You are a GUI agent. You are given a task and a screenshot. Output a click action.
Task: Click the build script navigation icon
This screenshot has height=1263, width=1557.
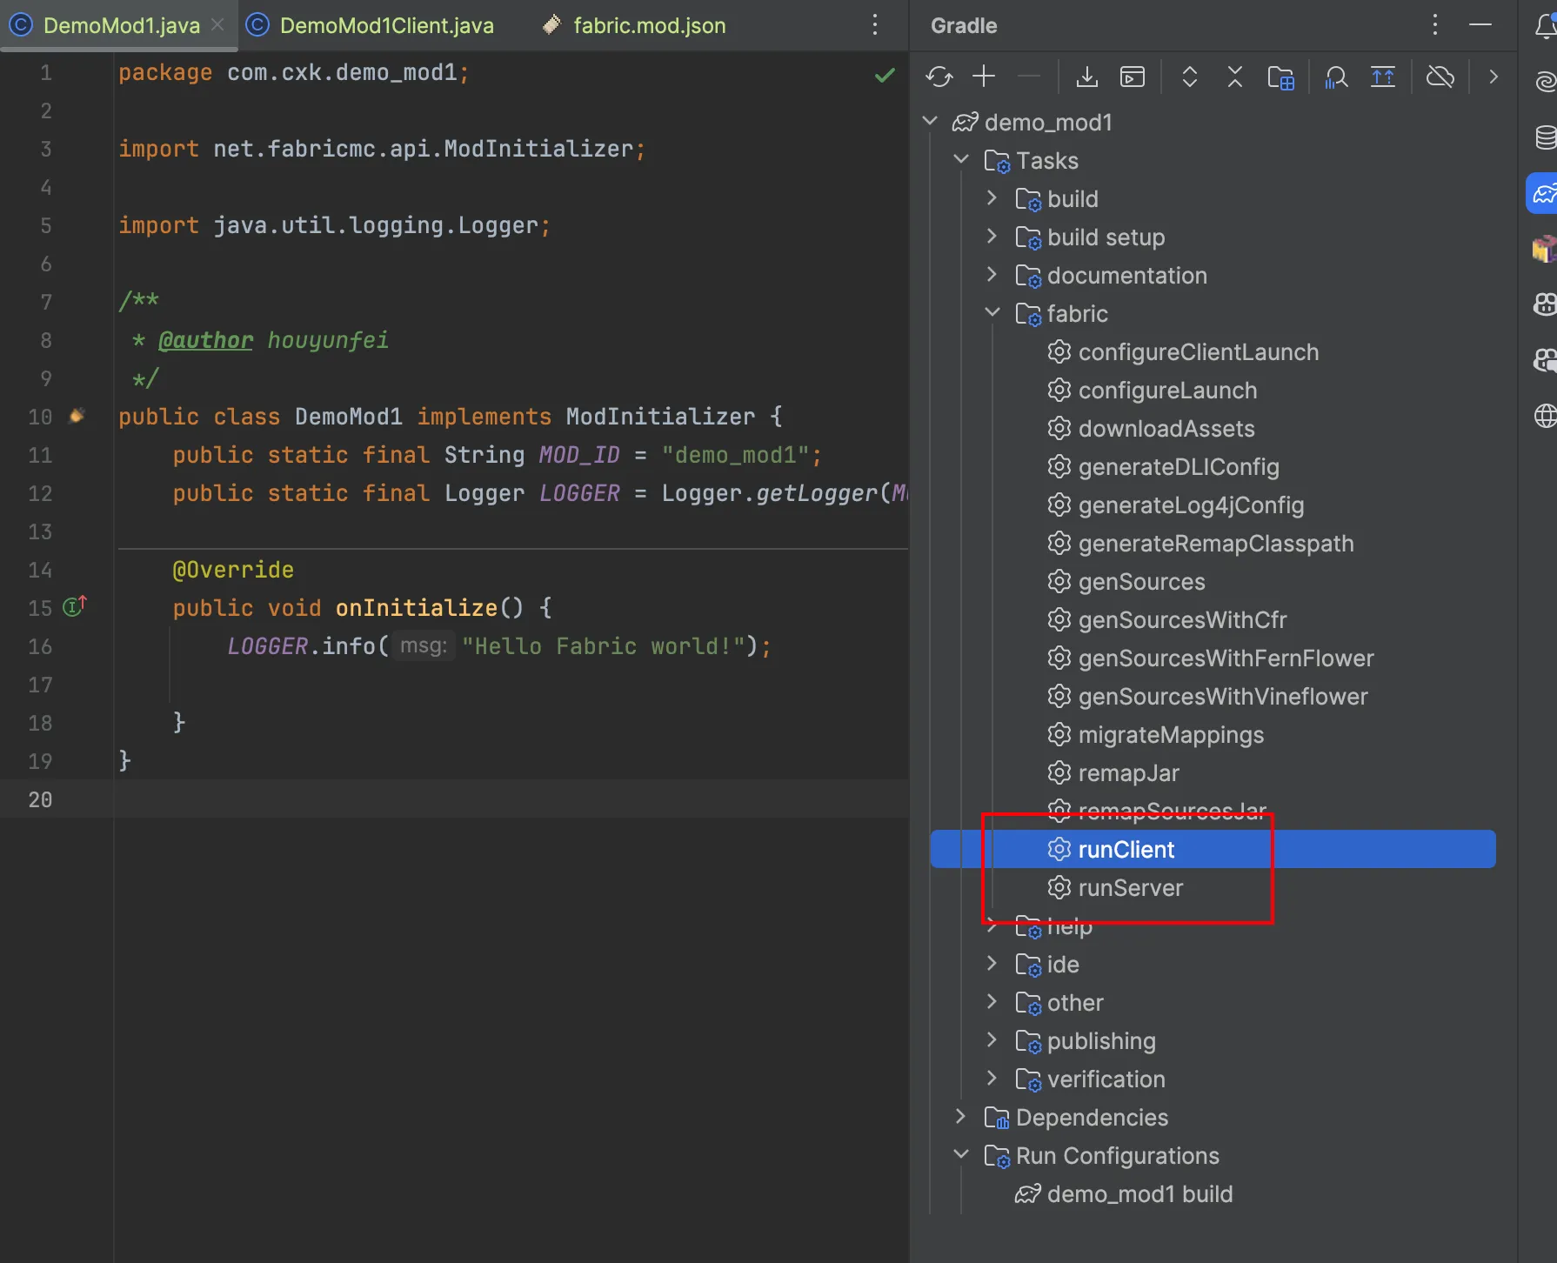[1383, 77]
